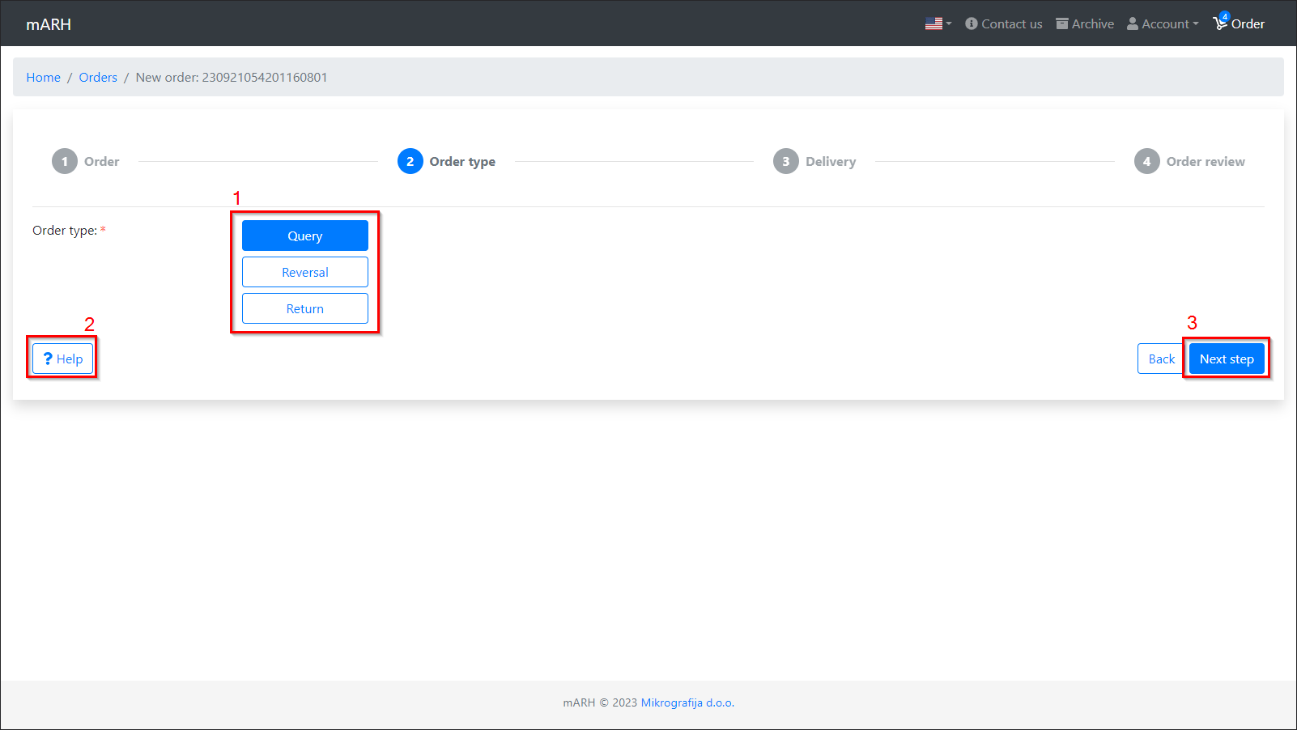This screenshot has width=1297, height=730.
Task: Click the step 2 Order type circle
Action: pyautogui.click(x=410, y=161)
